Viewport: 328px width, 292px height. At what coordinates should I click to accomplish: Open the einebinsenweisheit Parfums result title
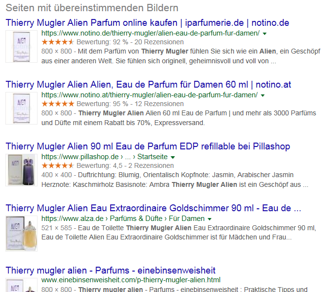[111, 271]
